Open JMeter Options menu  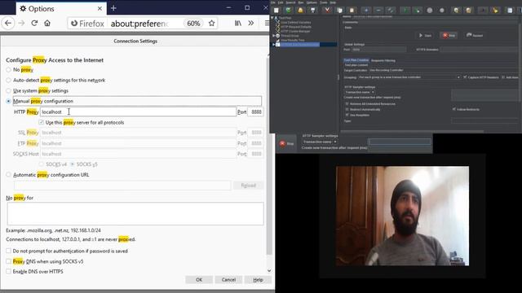tap(312, 2)
